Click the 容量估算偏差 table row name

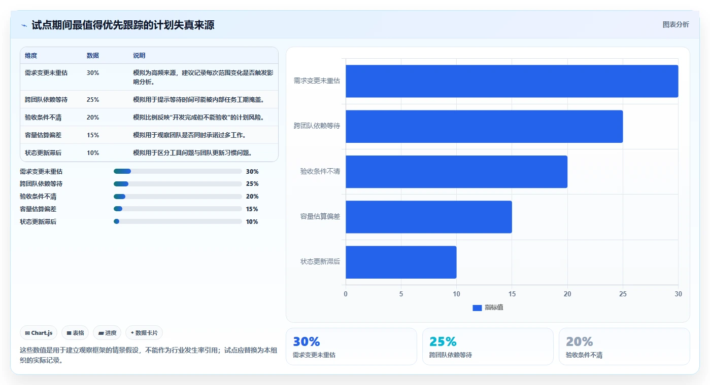[43, 135]
